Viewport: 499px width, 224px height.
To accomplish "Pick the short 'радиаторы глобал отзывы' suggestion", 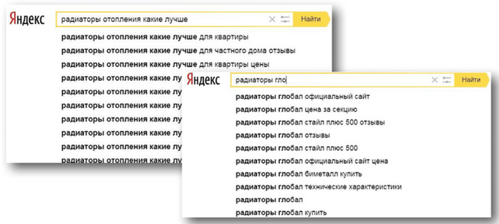I will coord(283,135).
